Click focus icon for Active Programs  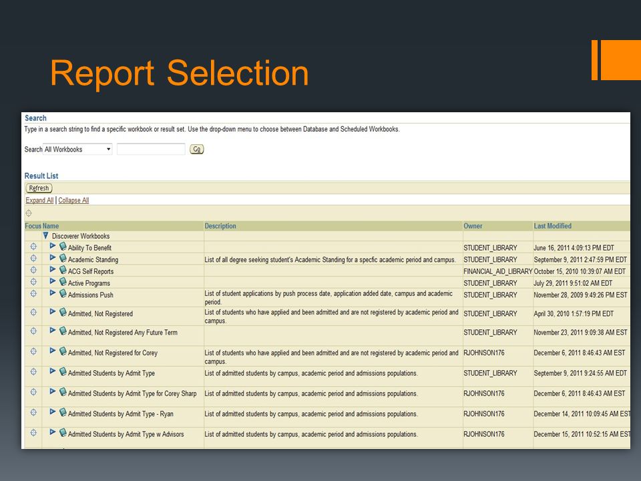click(x=33, y=282)
